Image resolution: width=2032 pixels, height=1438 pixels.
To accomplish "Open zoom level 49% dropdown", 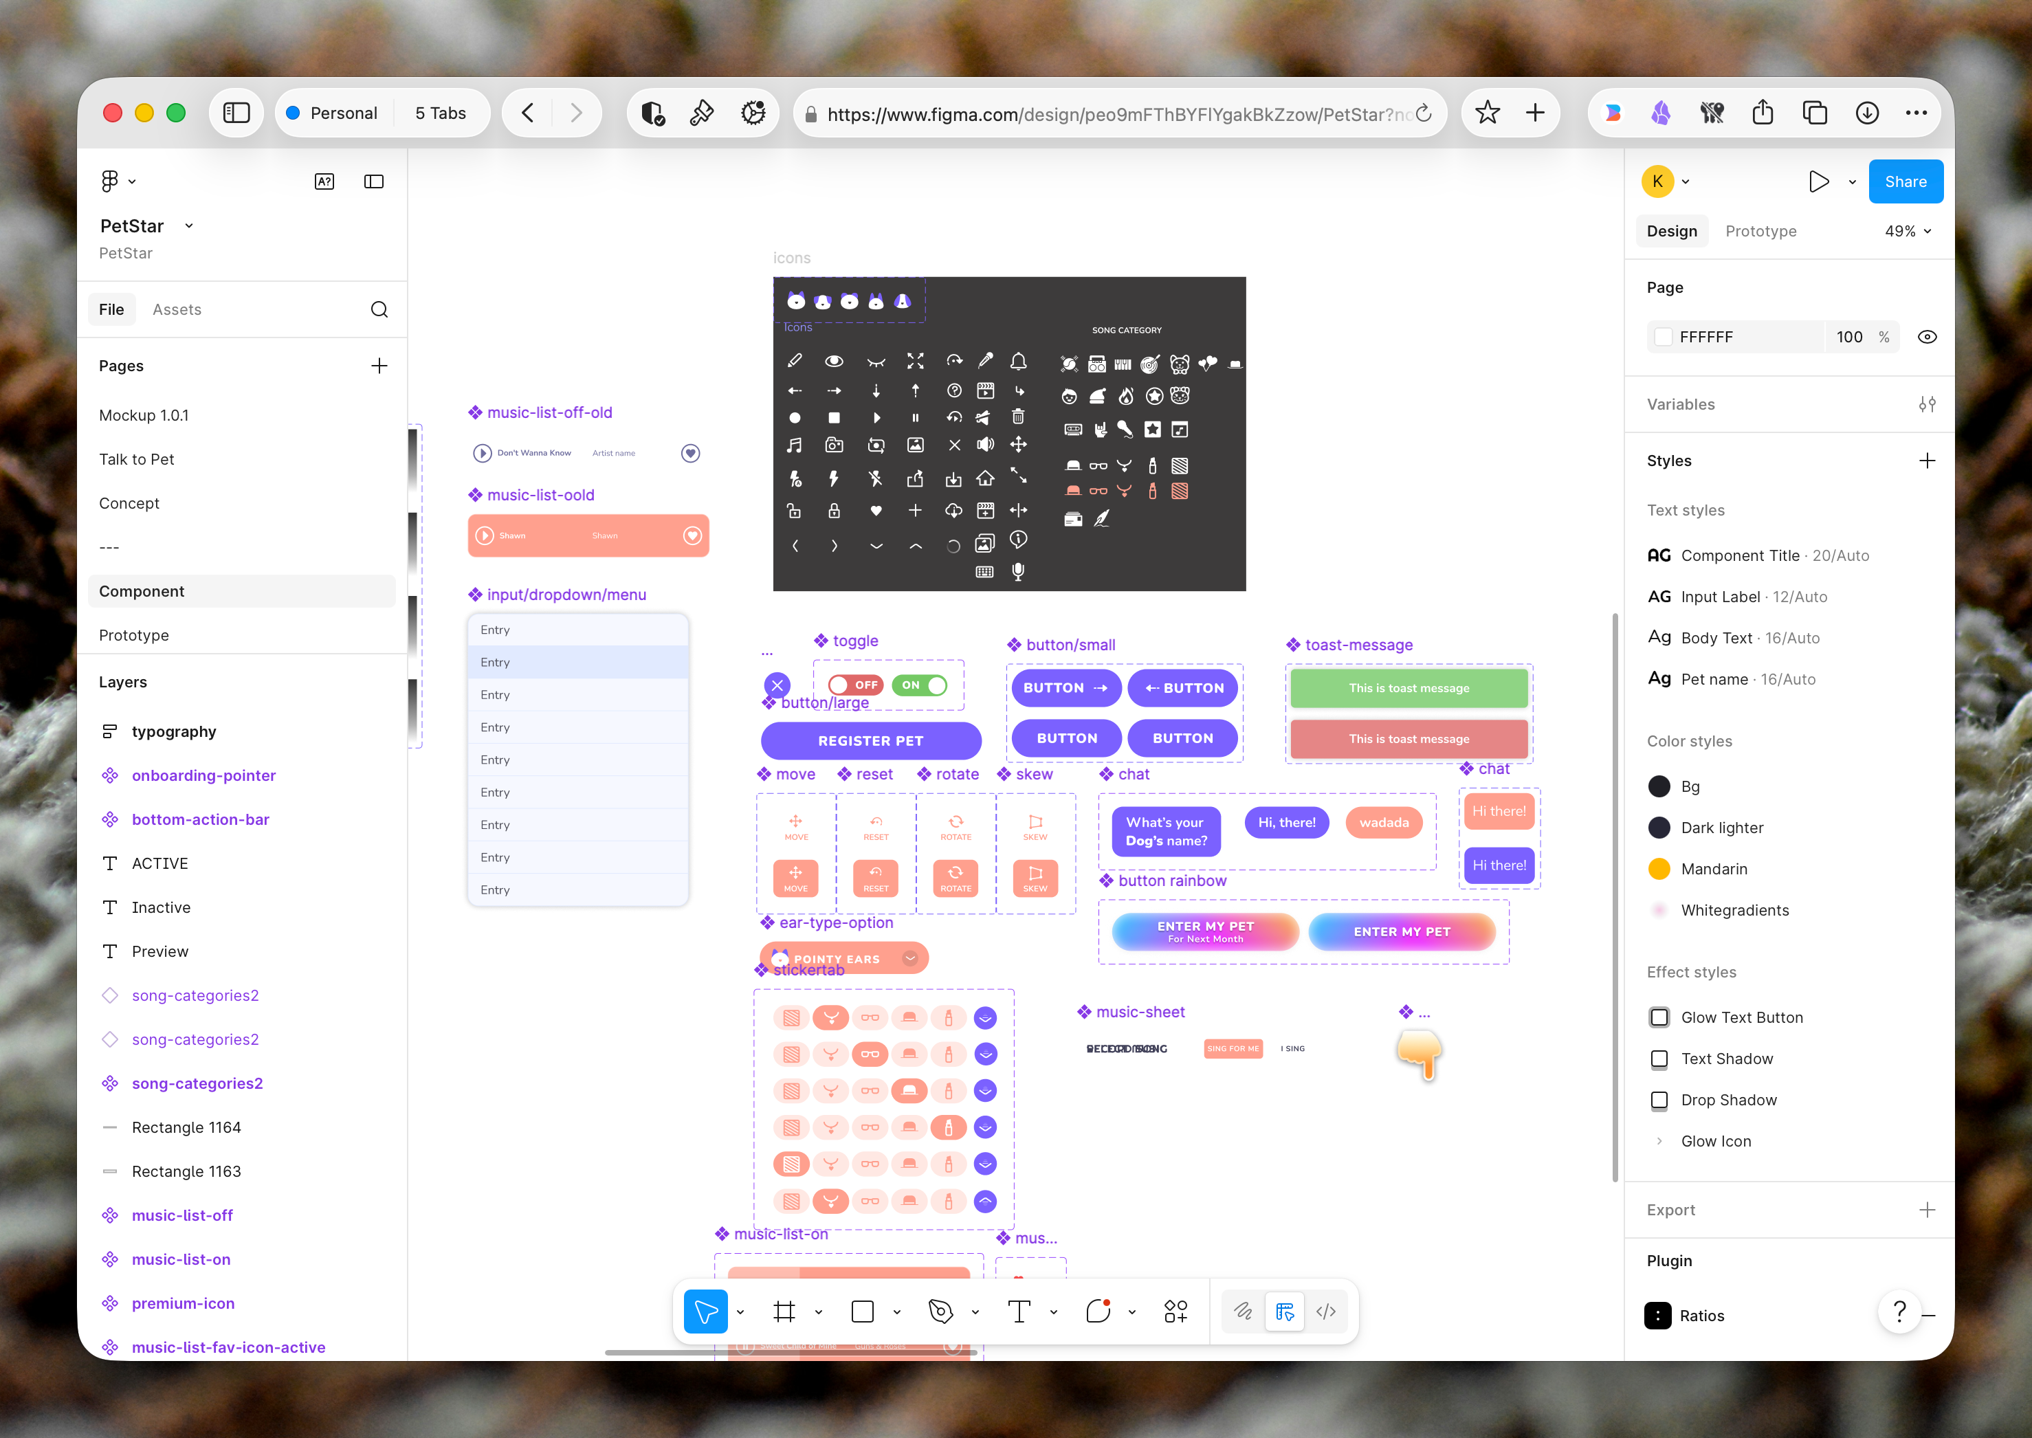I will point(1907,231).
